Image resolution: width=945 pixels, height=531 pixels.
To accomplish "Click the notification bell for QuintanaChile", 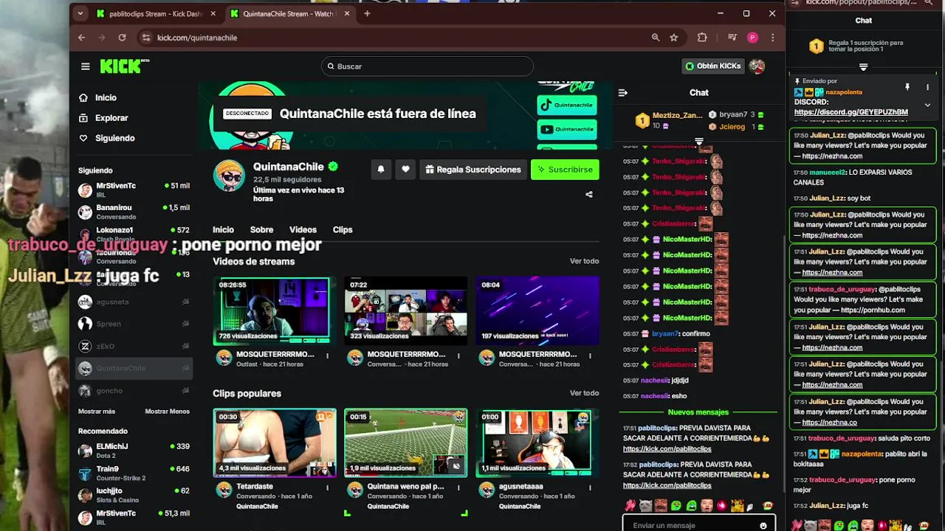I will [x=381, y=170].
